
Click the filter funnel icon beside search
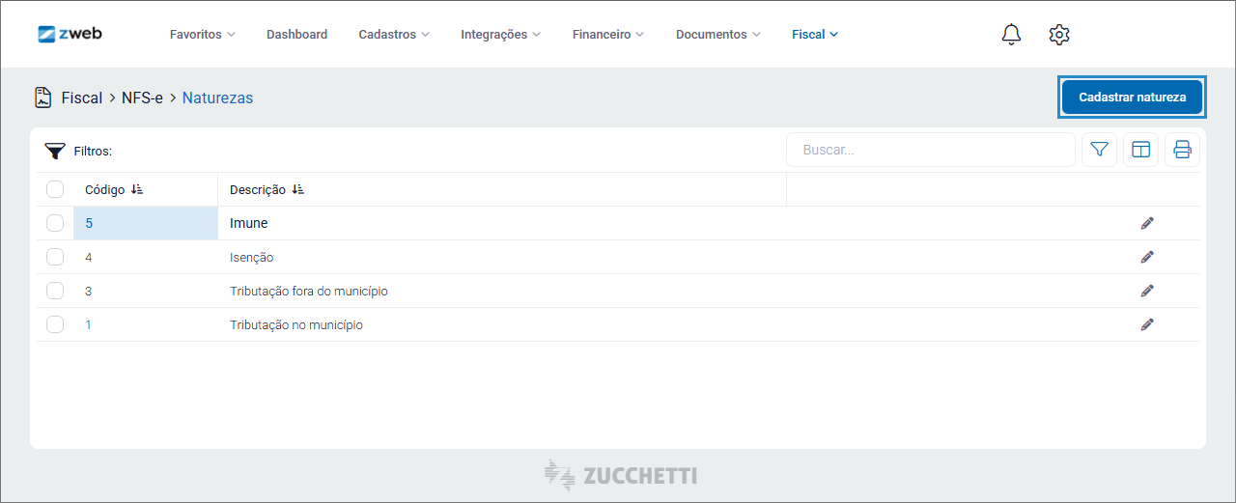1099,150
